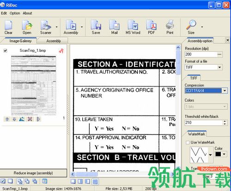Click the thumbnail grid view icon
The width and height of the screenshot is (231, 191).
[45, 181]
